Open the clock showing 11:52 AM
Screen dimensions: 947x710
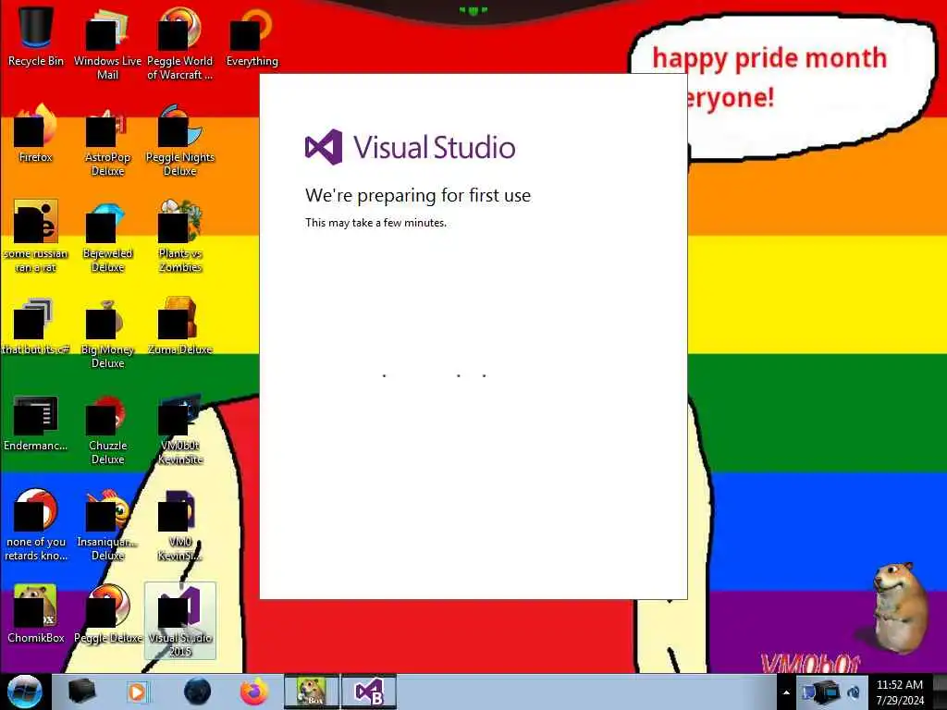point(899,692)
